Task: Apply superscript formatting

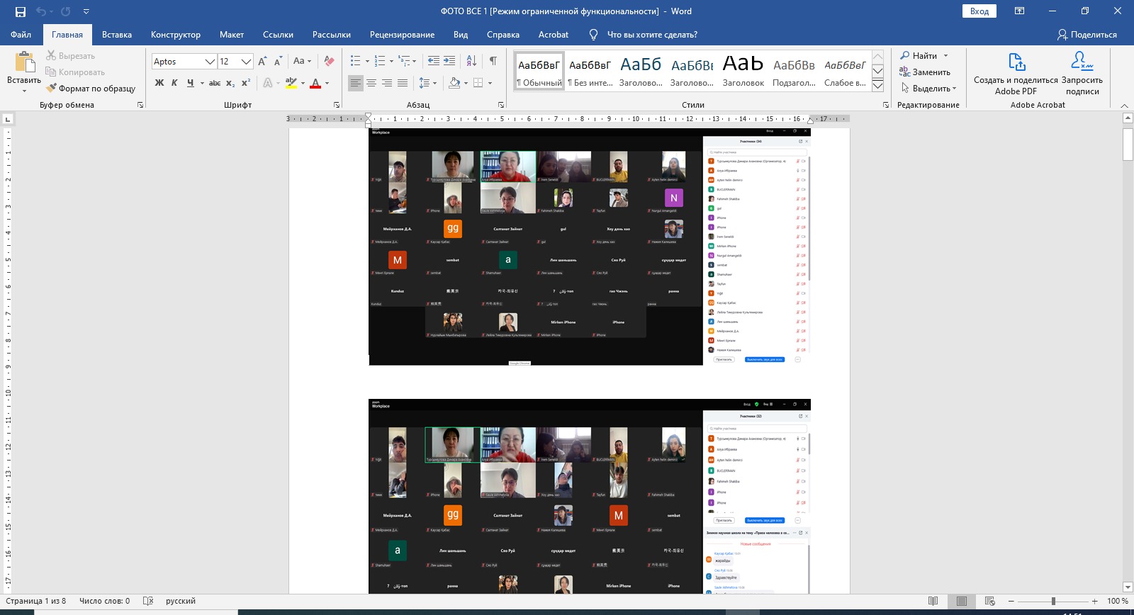Action: coord(246,83)
